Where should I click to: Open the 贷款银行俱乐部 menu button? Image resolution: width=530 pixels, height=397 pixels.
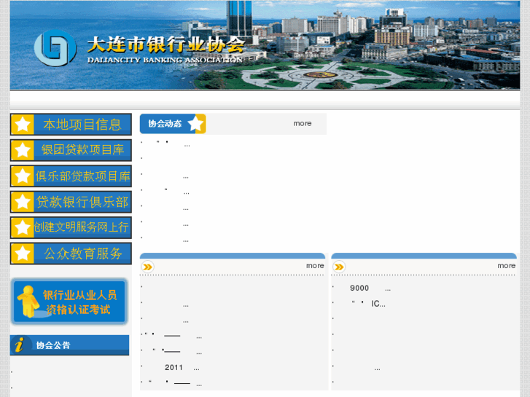(x=71, y=202)
